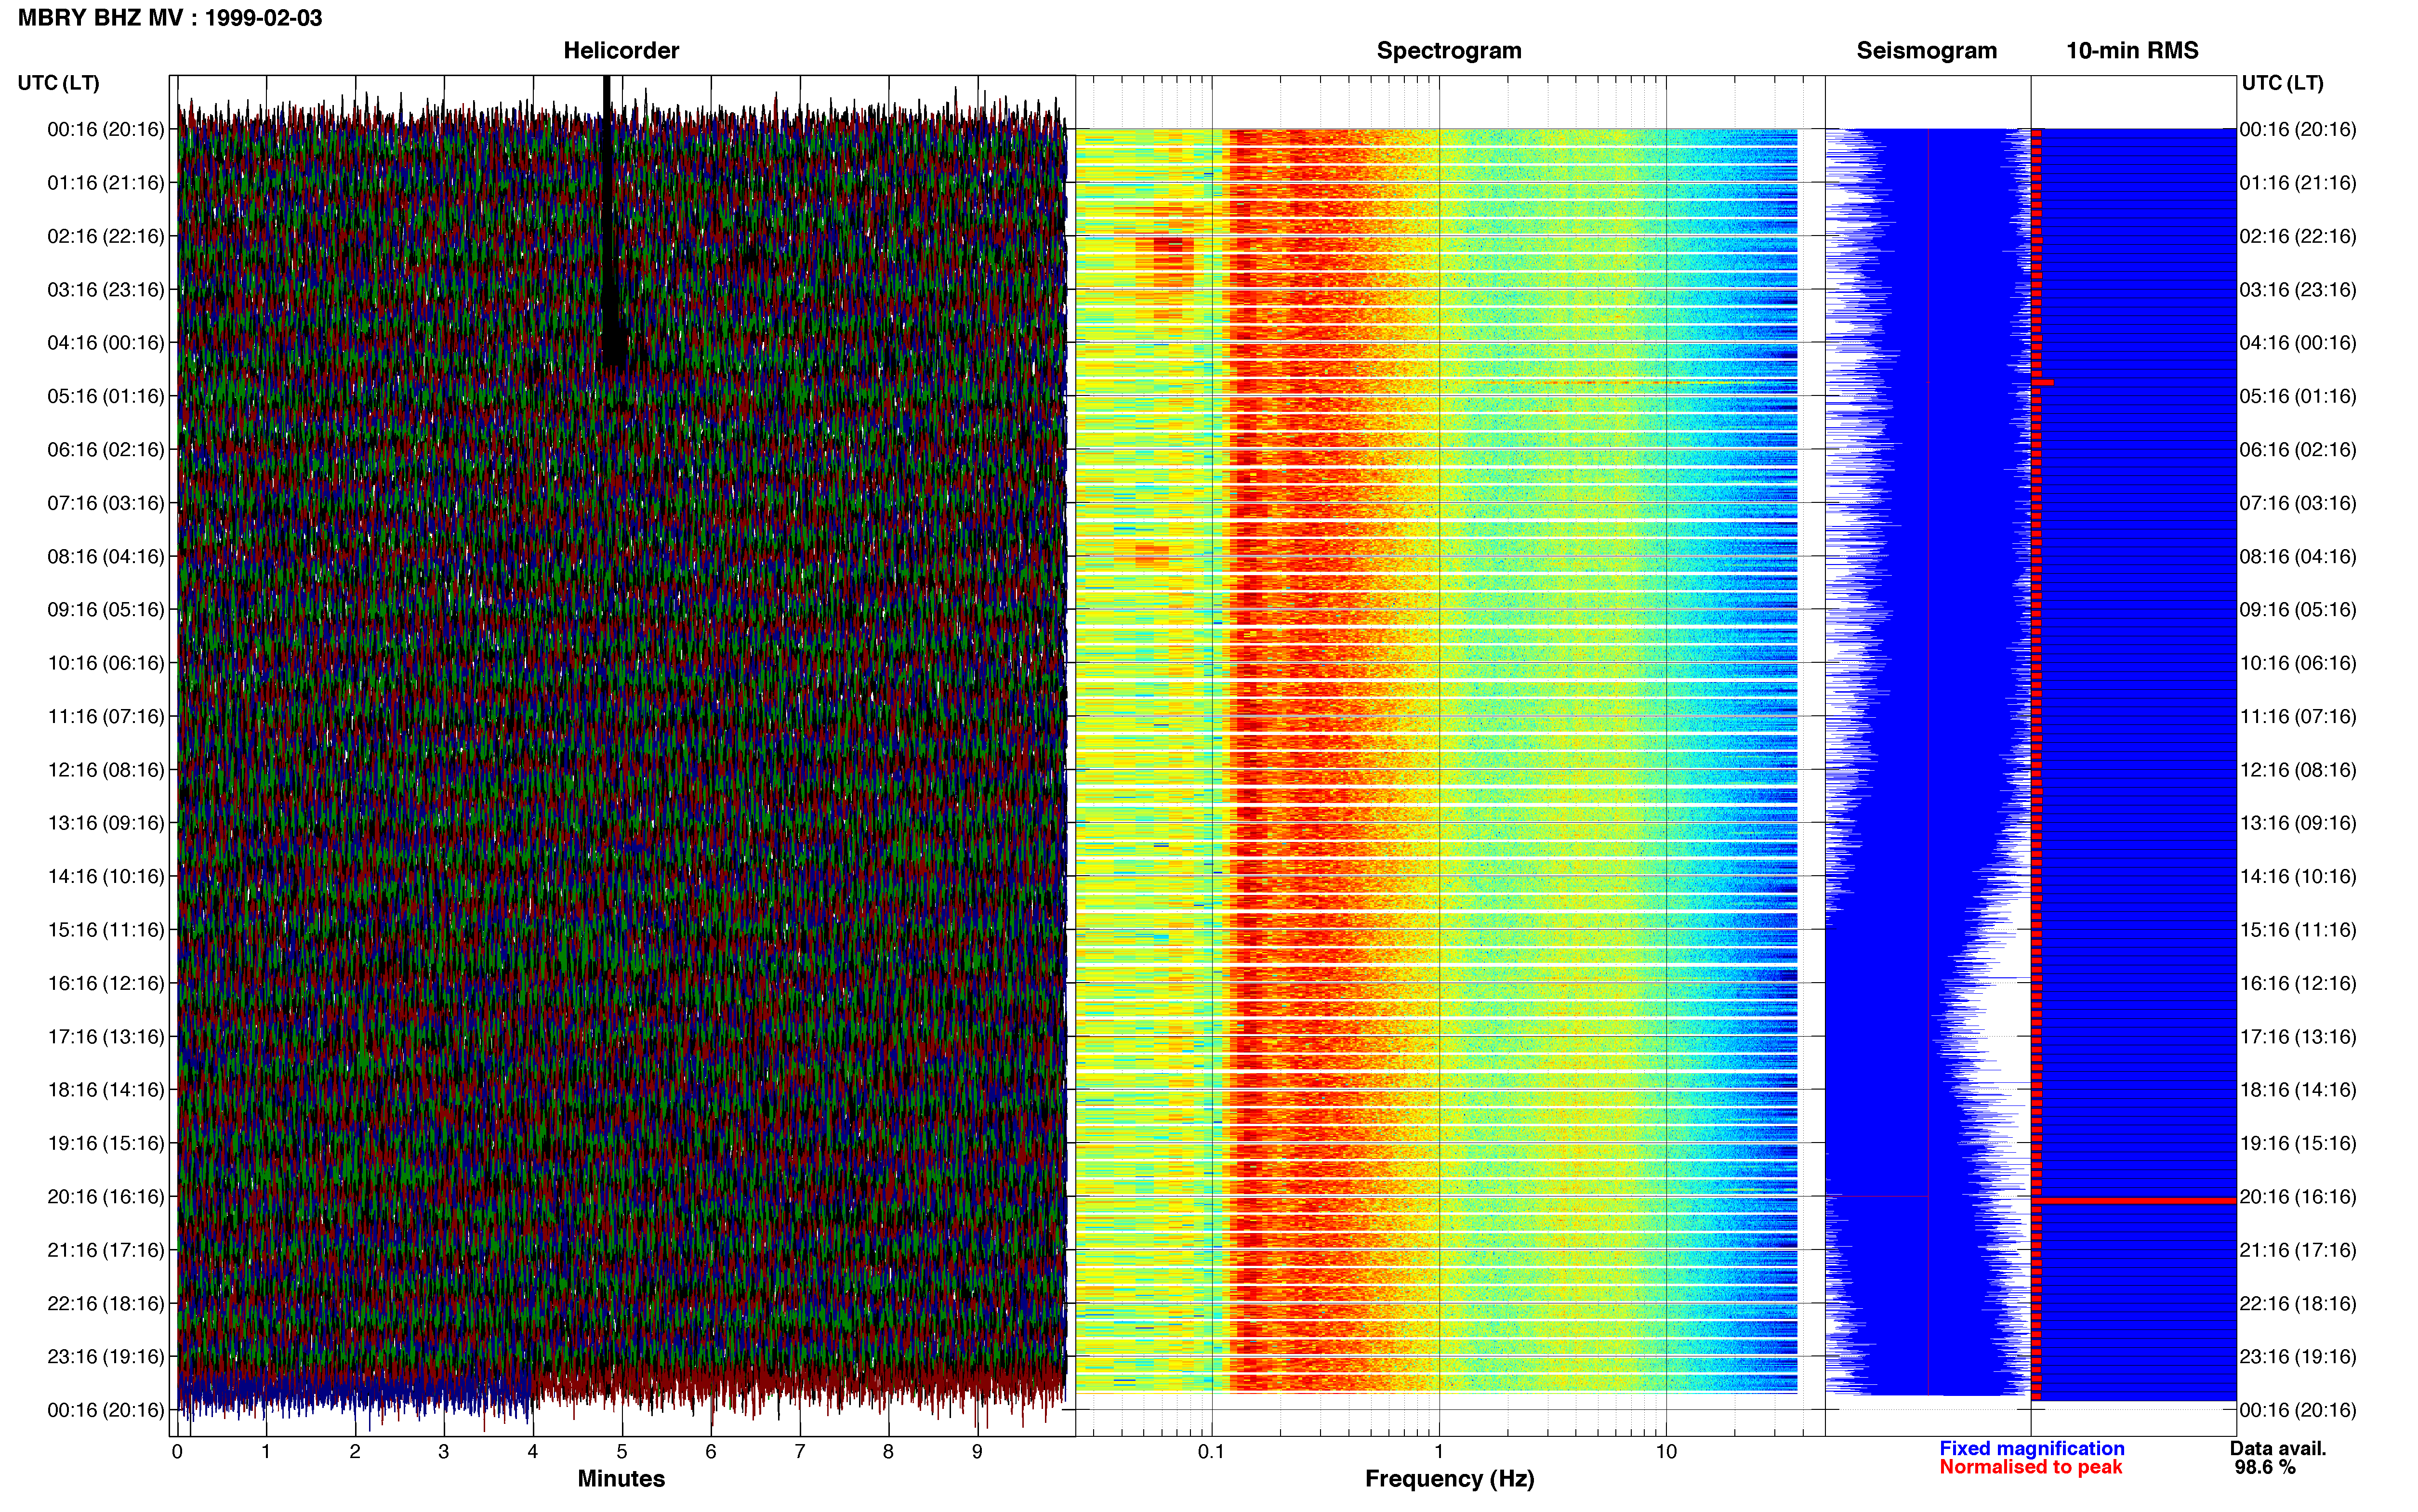Click the 'Helicorder' panel heading
2418x1512 pixels.
[621, 51]
